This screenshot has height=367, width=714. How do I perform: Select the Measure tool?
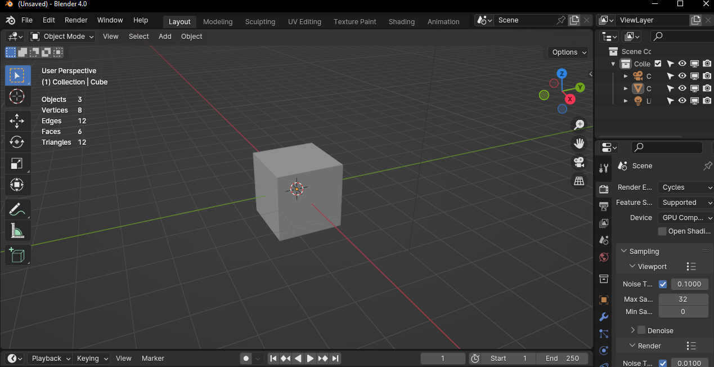pyautogui.click(x=17, y=231)
